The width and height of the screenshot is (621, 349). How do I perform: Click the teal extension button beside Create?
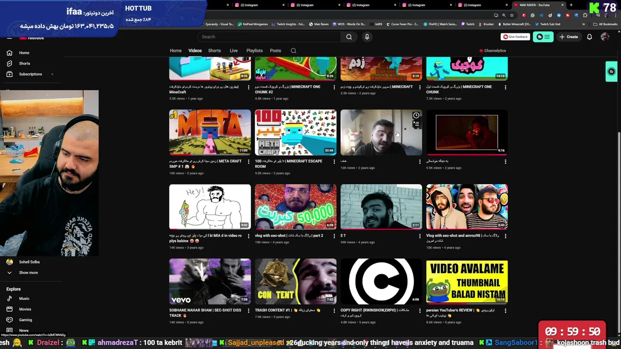(543, 37)
